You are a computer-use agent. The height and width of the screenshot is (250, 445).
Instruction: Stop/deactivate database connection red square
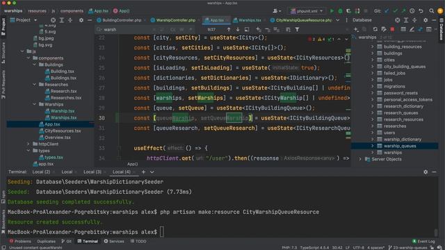392,29
